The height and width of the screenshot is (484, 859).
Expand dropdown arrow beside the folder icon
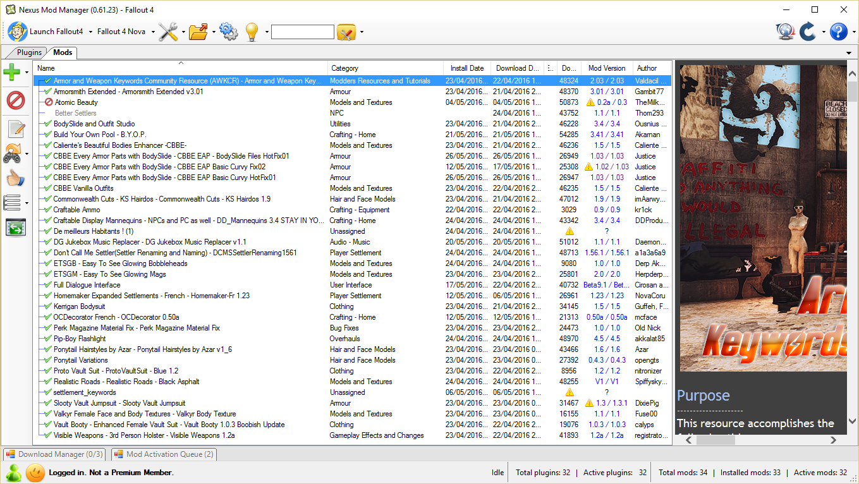[214, 32]
